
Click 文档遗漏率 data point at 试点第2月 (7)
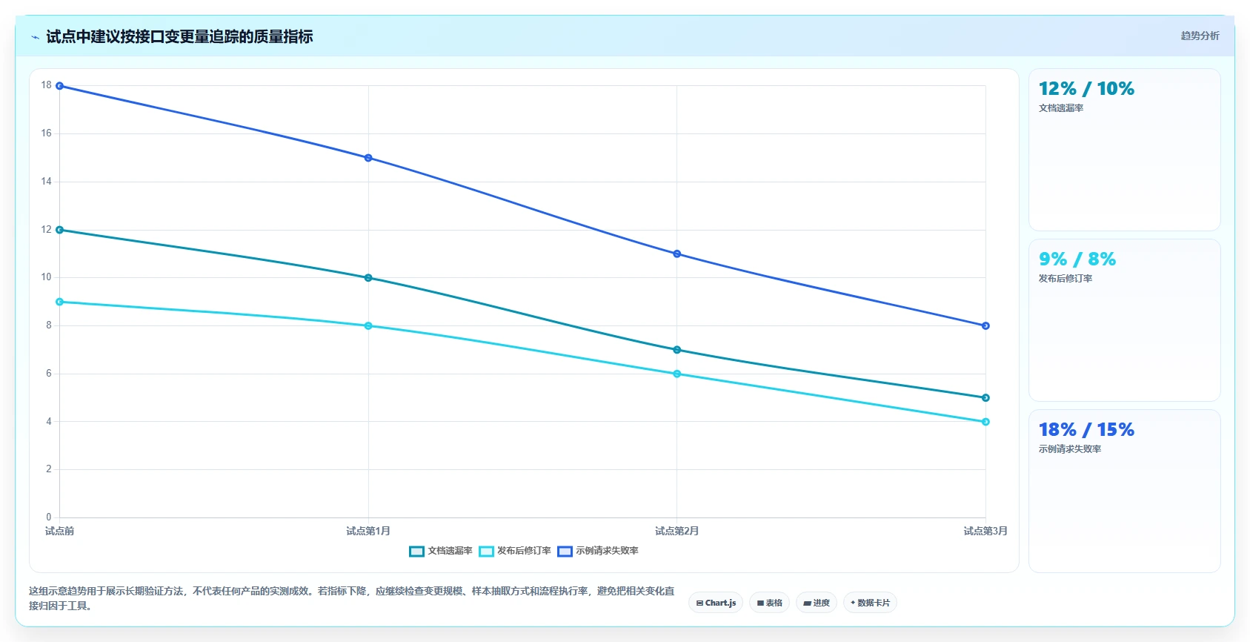coord(676,350)
